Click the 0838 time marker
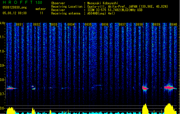 139,25
